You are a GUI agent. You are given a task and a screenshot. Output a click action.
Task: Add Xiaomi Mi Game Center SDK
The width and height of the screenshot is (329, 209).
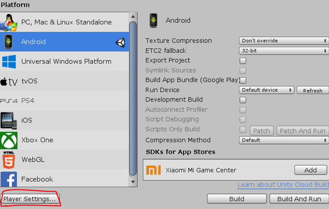311,170
